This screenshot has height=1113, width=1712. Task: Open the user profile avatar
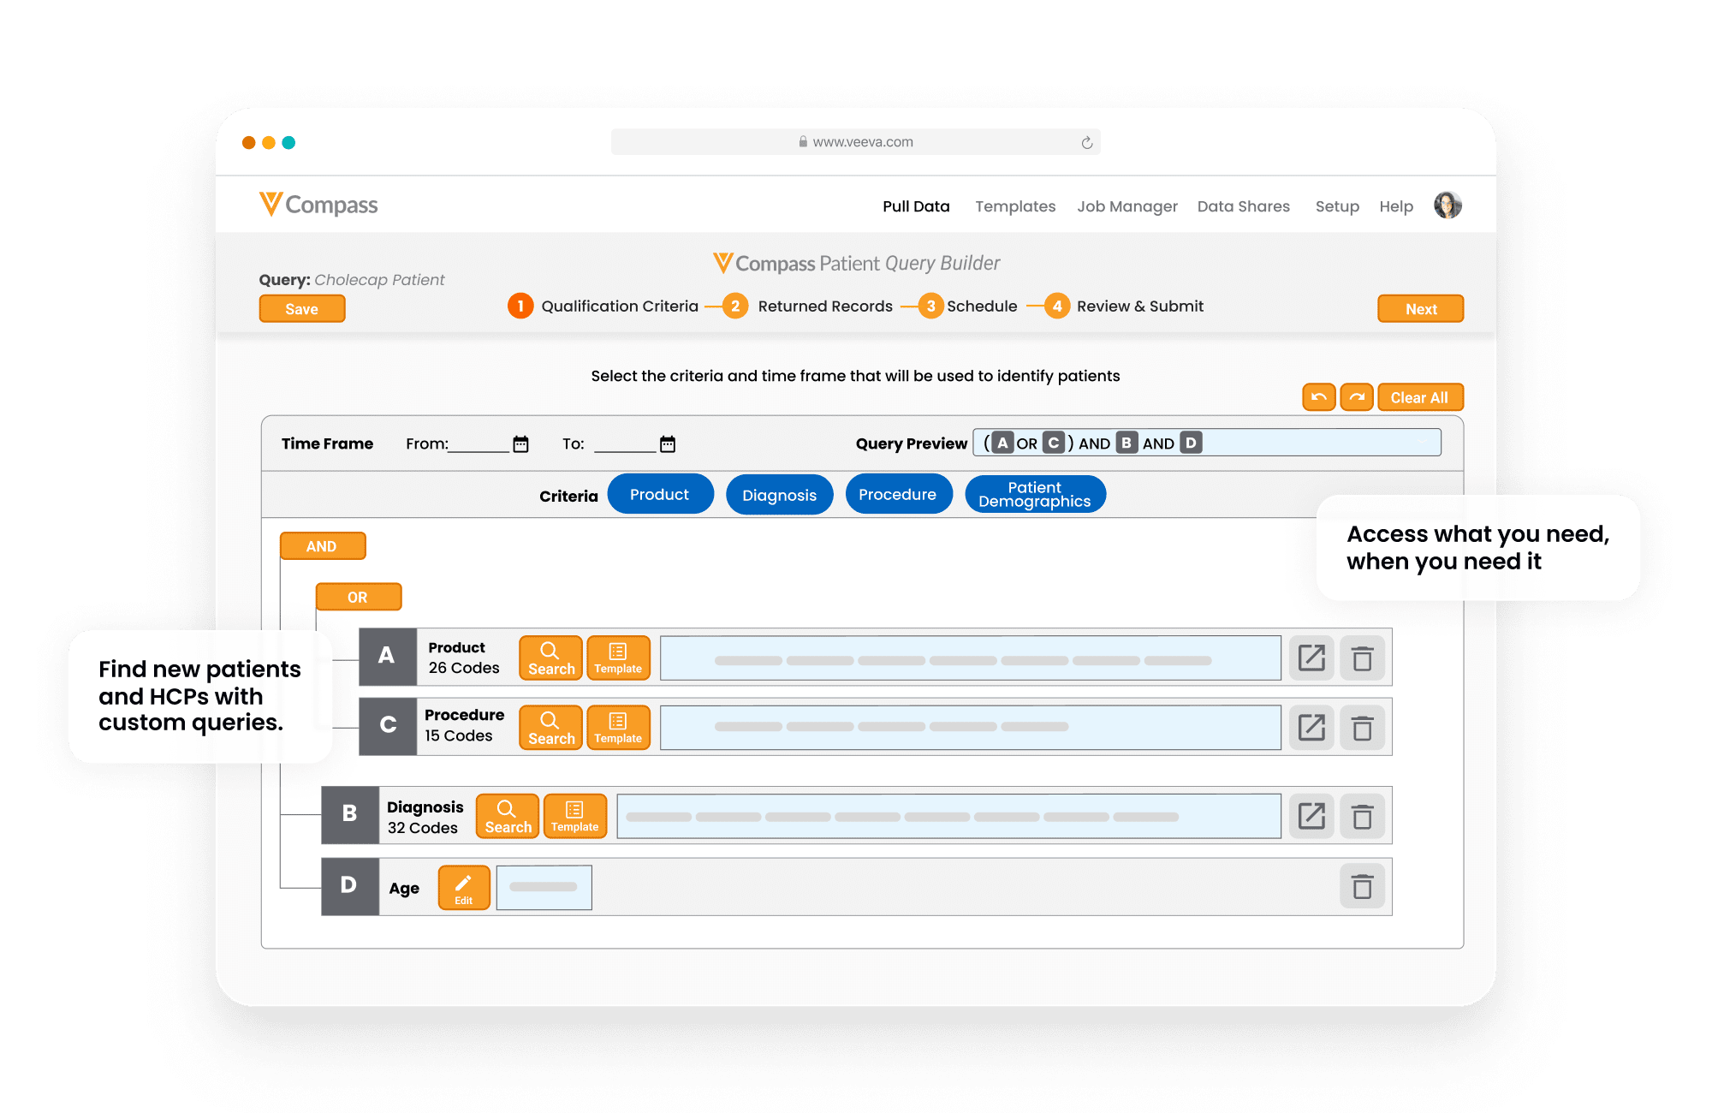tap(1447, 205)
